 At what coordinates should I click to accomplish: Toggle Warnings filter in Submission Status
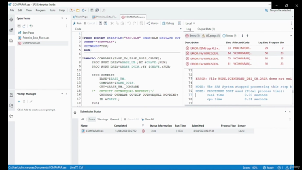[102, 119]
